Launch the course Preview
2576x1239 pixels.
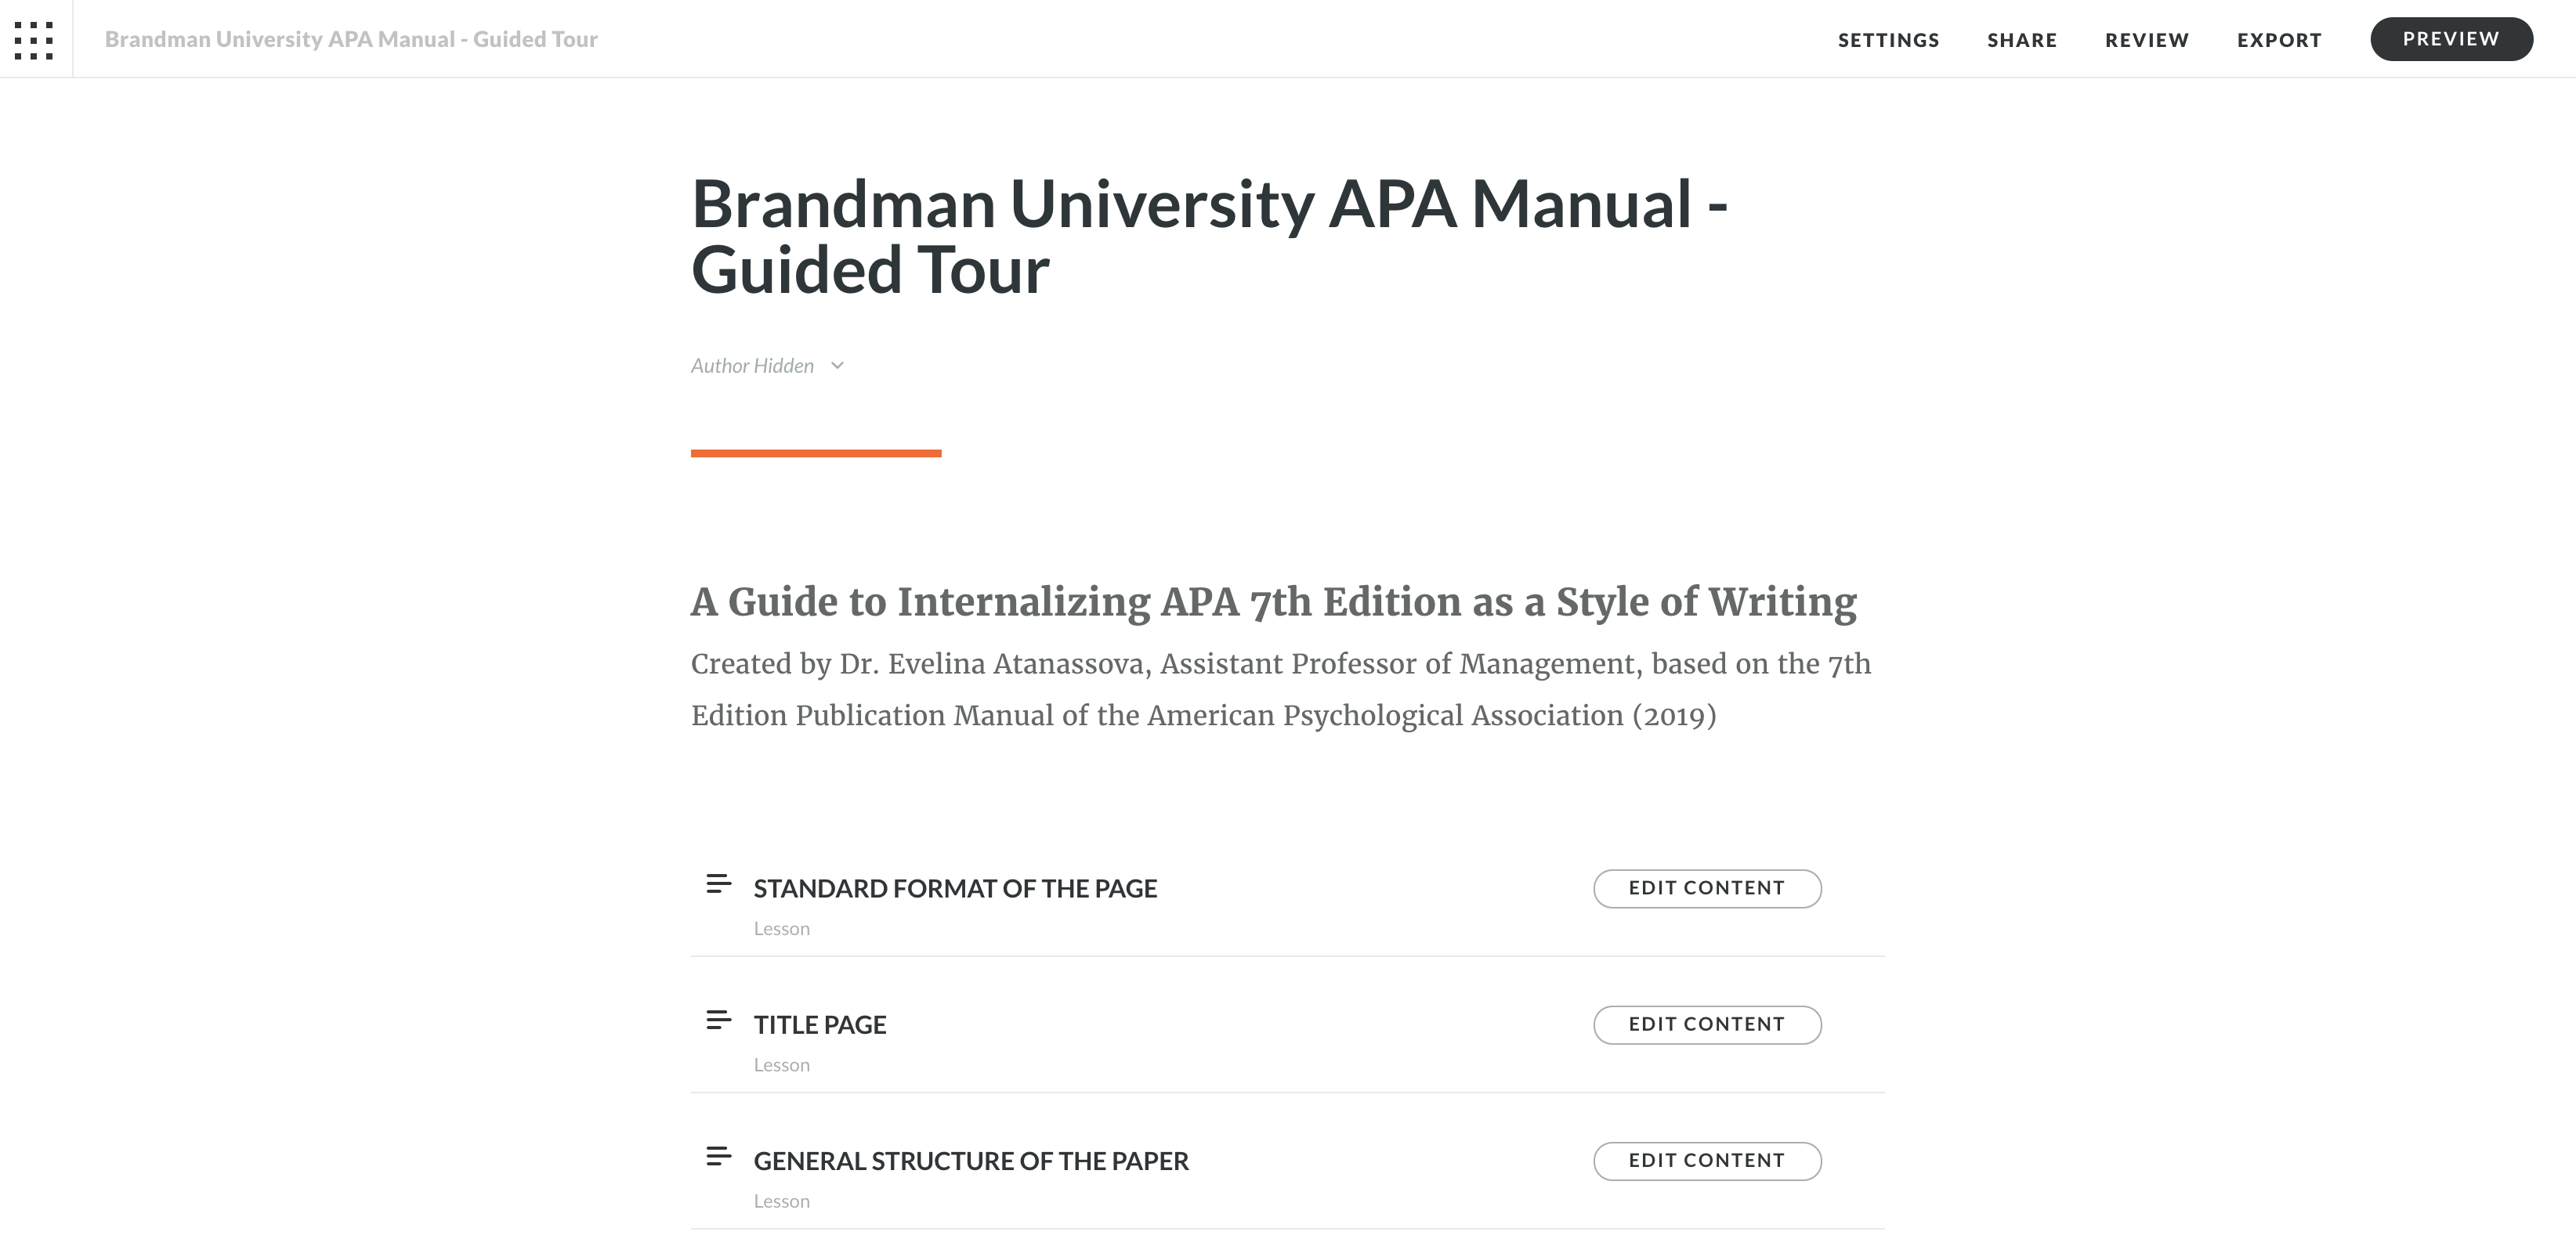pos(2451,39)
